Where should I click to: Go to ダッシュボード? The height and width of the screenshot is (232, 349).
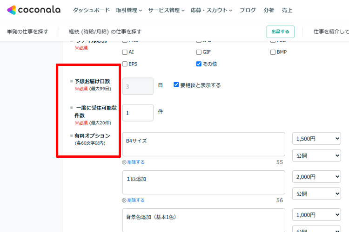(91, 10)
